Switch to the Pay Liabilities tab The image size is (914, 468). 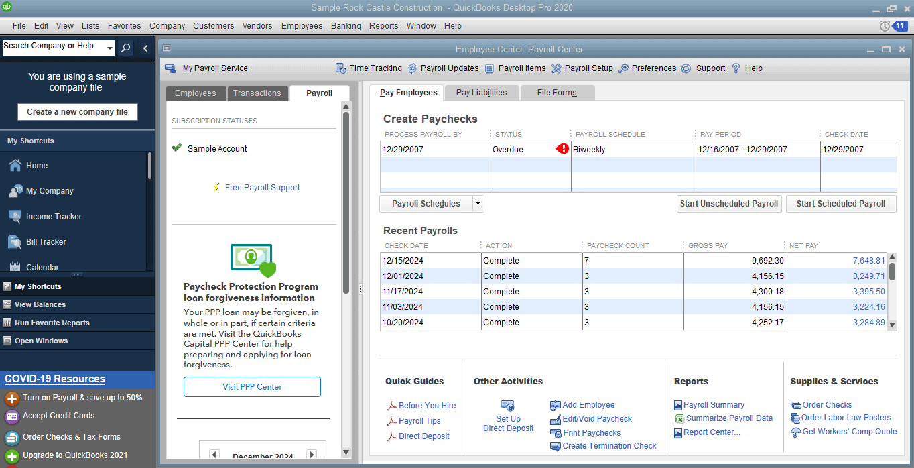482,93
